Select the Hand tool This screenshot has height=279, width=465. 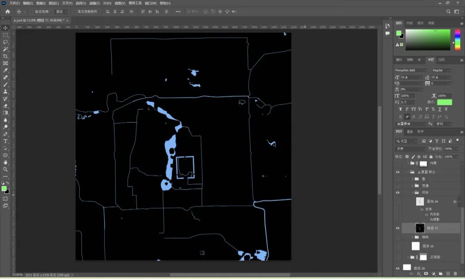[5, 162]
